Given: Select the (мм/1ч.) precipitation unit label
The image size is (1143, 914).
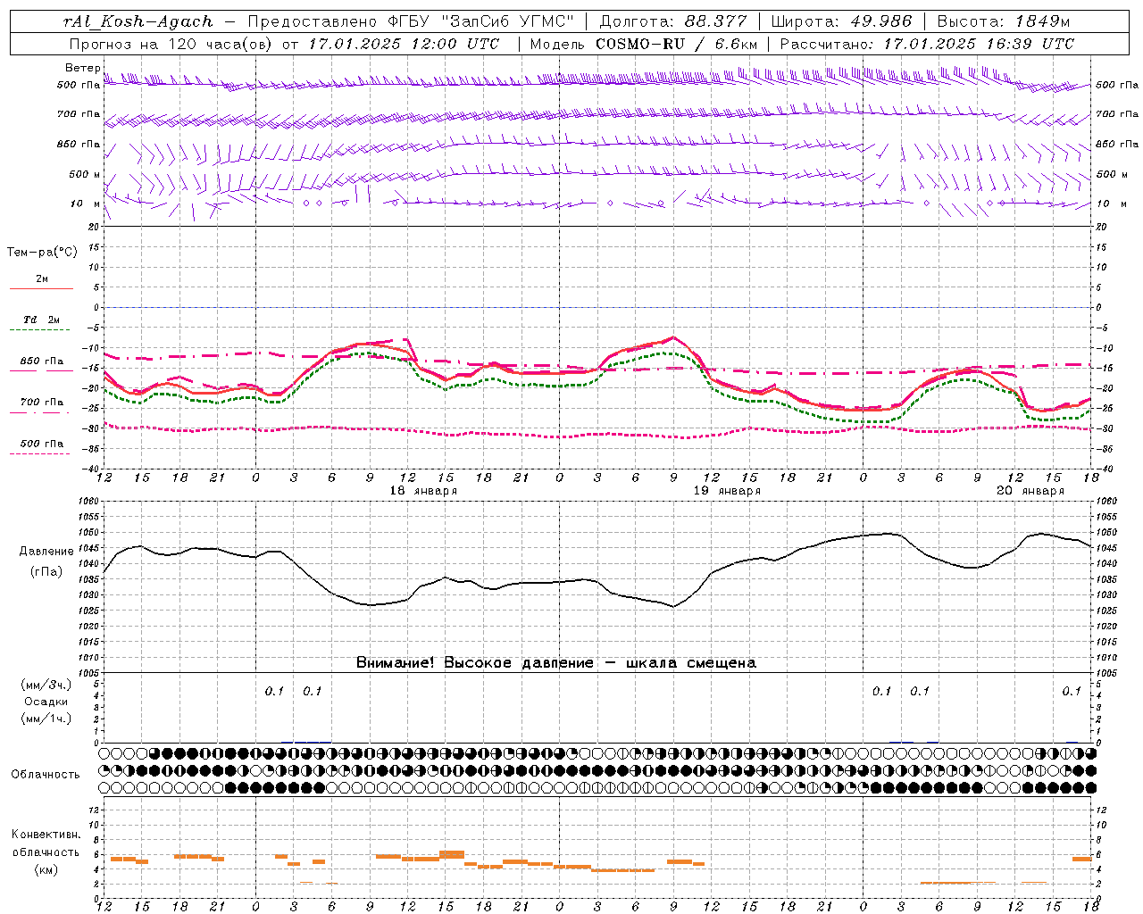Looking at the screenshot, I should (46, 719).
